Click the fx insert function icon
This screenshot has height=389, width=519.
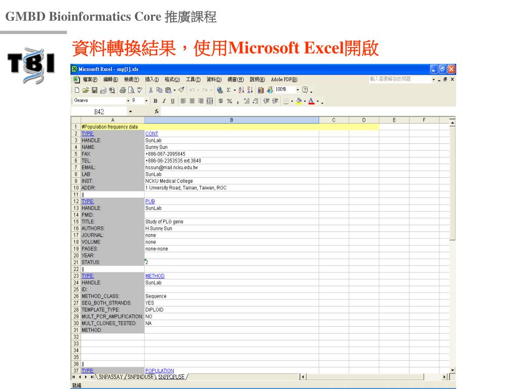[157, 112]
